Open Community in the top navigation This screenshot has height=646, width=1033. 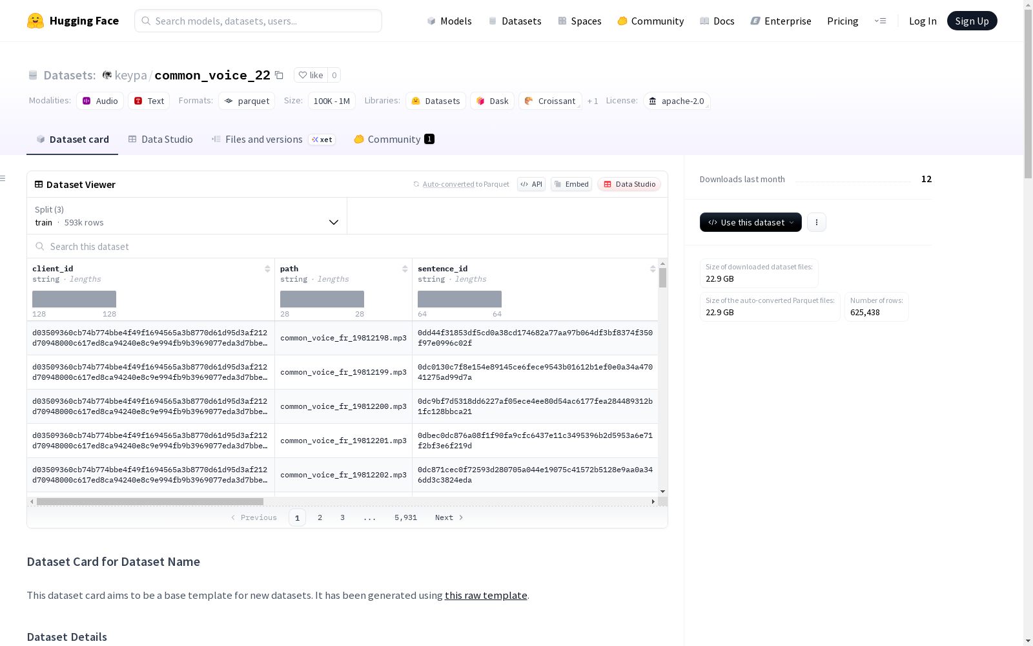(650, 21)
